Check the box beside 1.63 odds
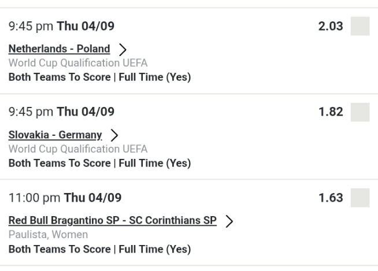The width and height of the screenshot is (378, 271). (x=360, y=198)
